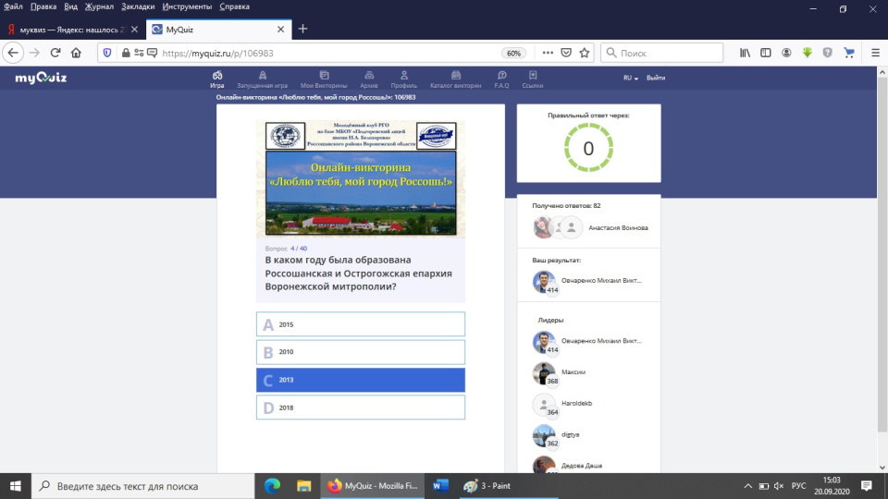Screen dimensions: 888x499
Task: Click the shopping cart extension icon
Action: point(849,53)
